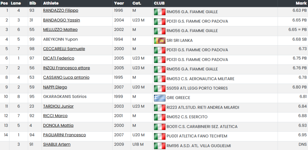The image size is (308, 150).
Task: Click the Greece flag icon
Action: [160, 98]
